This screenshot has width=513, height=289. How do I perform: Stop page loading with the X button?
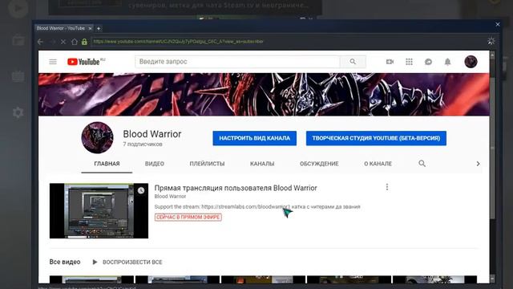click(x=63, y=42)
